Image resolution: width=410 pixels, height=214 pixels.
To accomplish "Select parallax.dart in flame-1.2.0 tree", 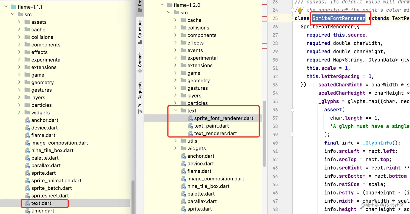I will (202, 202).
